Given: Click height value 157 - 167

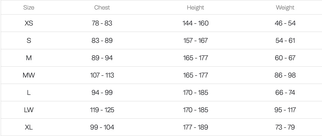Looking at the screenshot, I should tap(195, 40).
